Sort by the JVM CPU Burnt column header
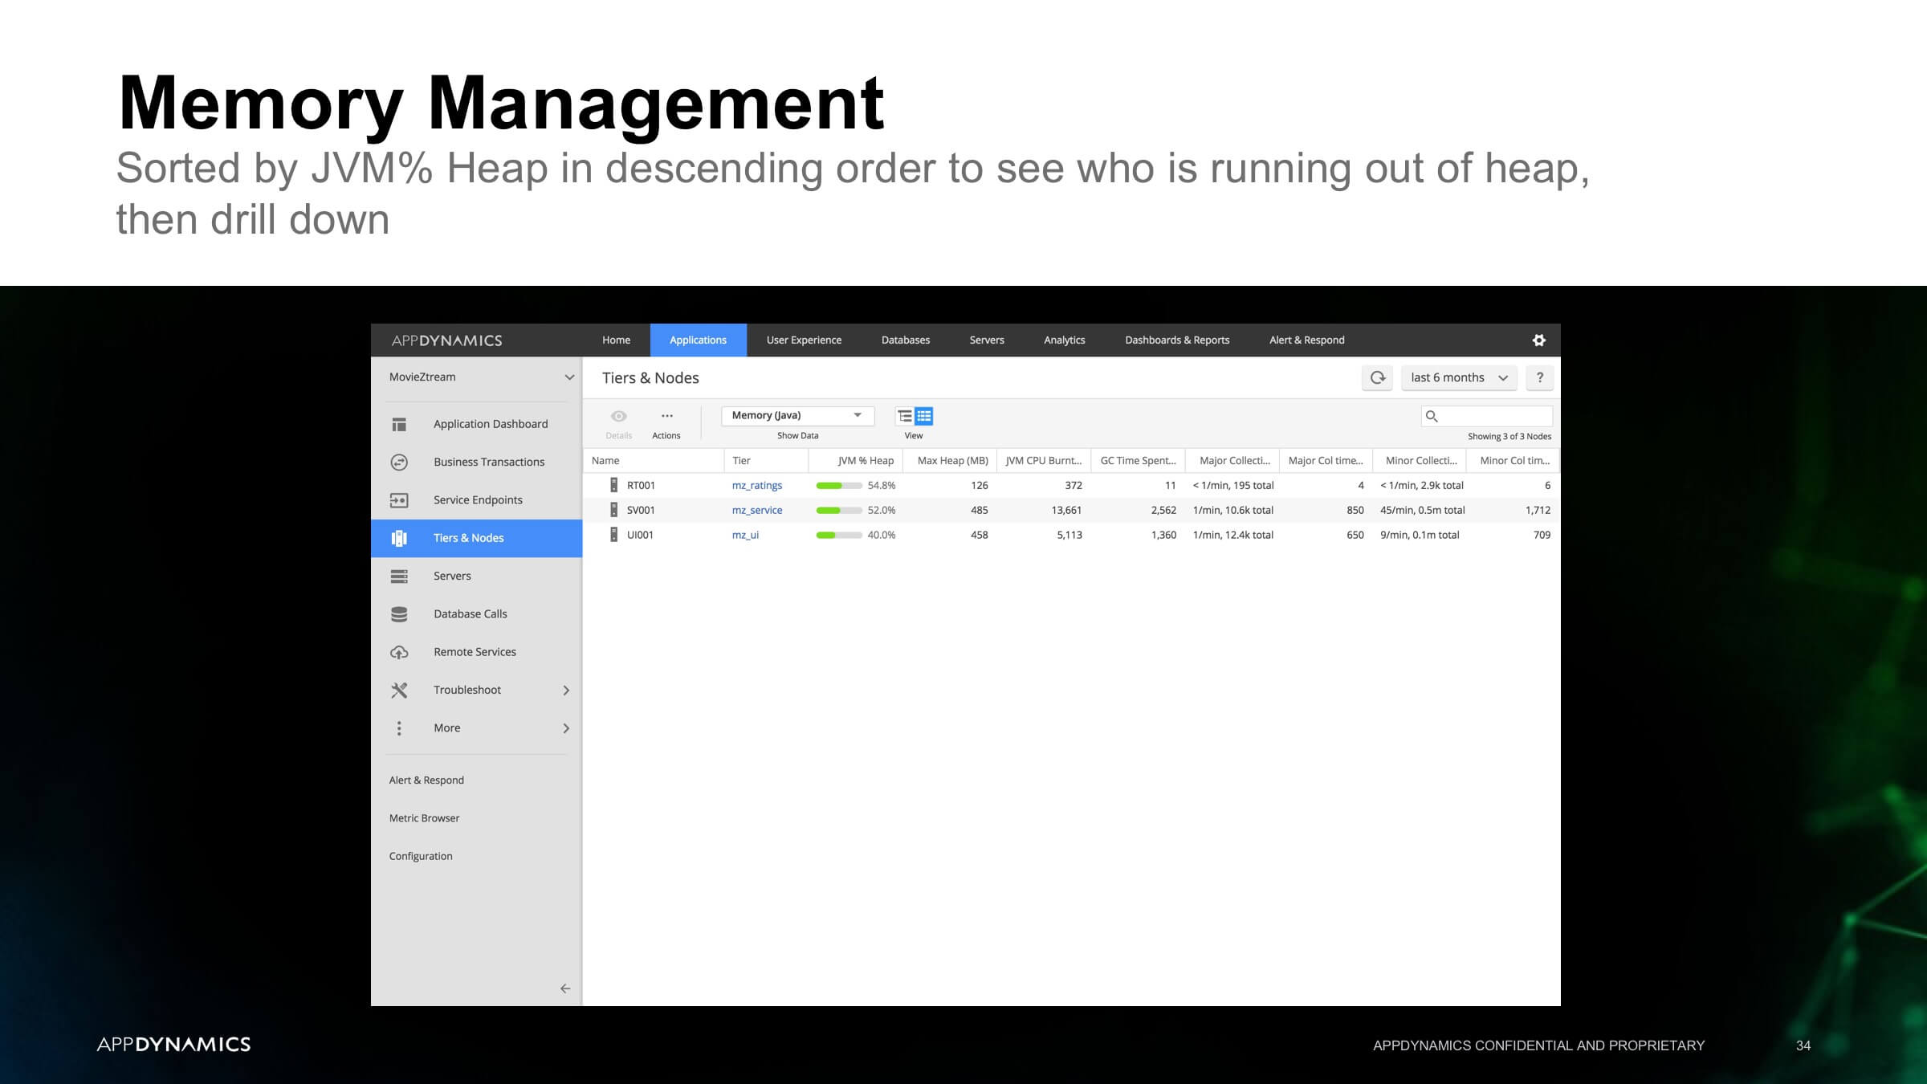This screenshot has height=1084, width=1927. 1044,461
